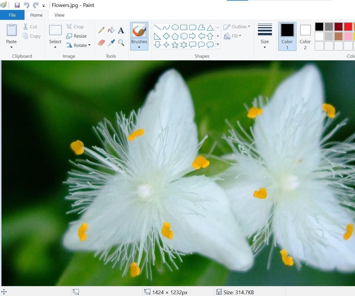Screen dimensions: 355x296
Task: Switch to the View tab
Action: pyautogui.click(x=59, y=15)
